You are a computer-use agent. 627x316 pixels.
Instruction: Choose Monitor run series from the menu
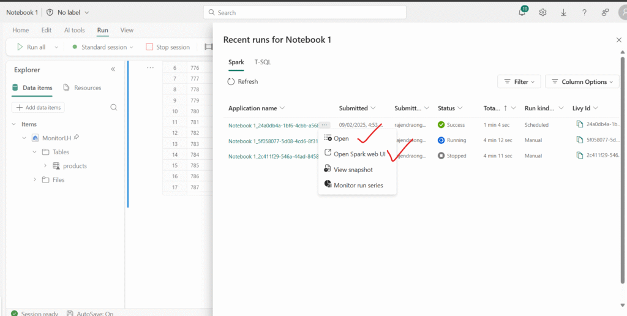click(357, 185)
